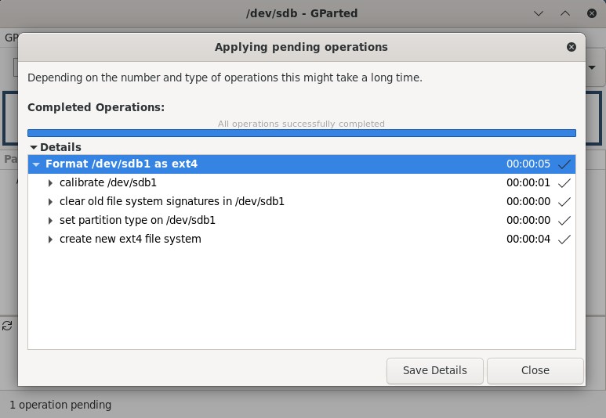Expand create new ext4 file system step

click(x=51, y=240)
